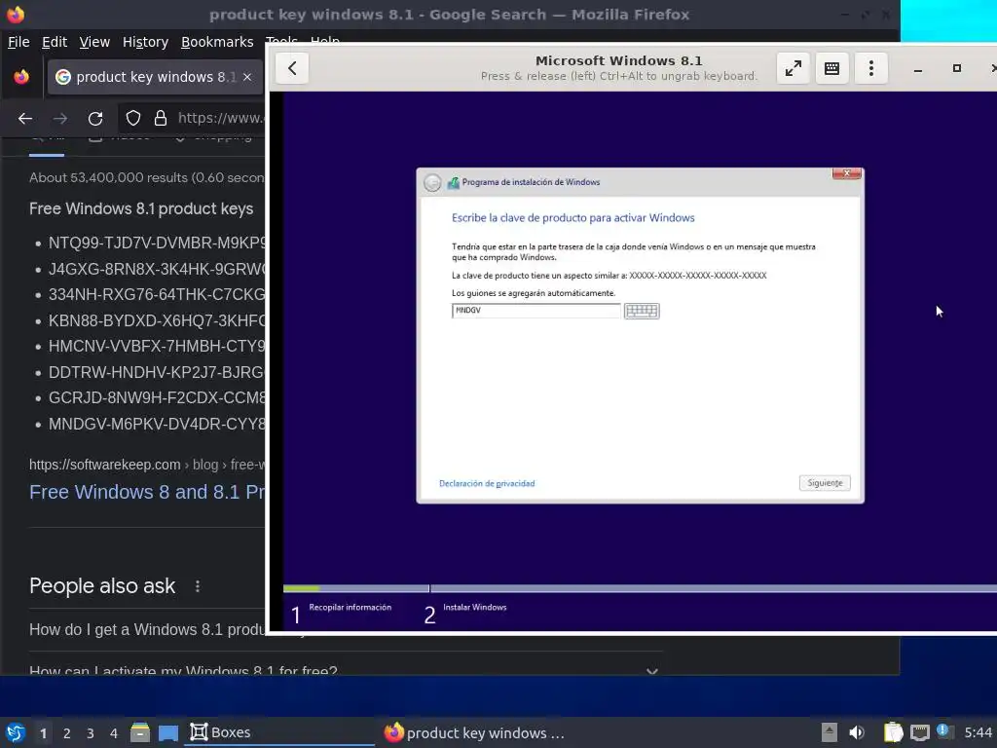Click the progress bar in Windows setup

point(640,588)
